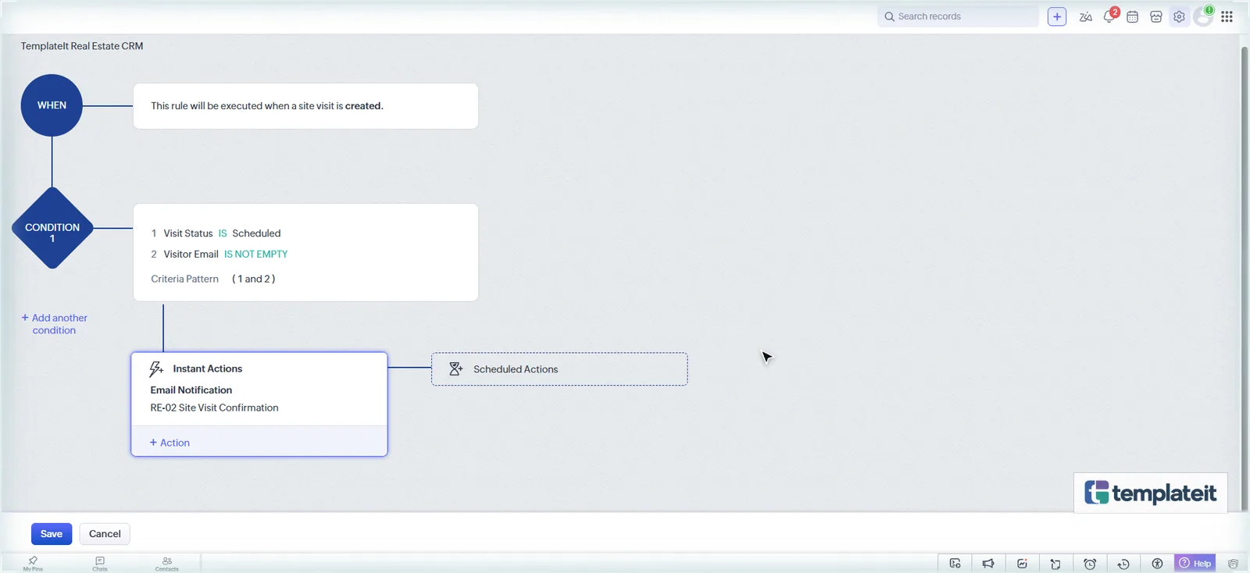
Task: Click the Visitor Email IS NOT EMPTY criterion
Action: coord(220,254)
